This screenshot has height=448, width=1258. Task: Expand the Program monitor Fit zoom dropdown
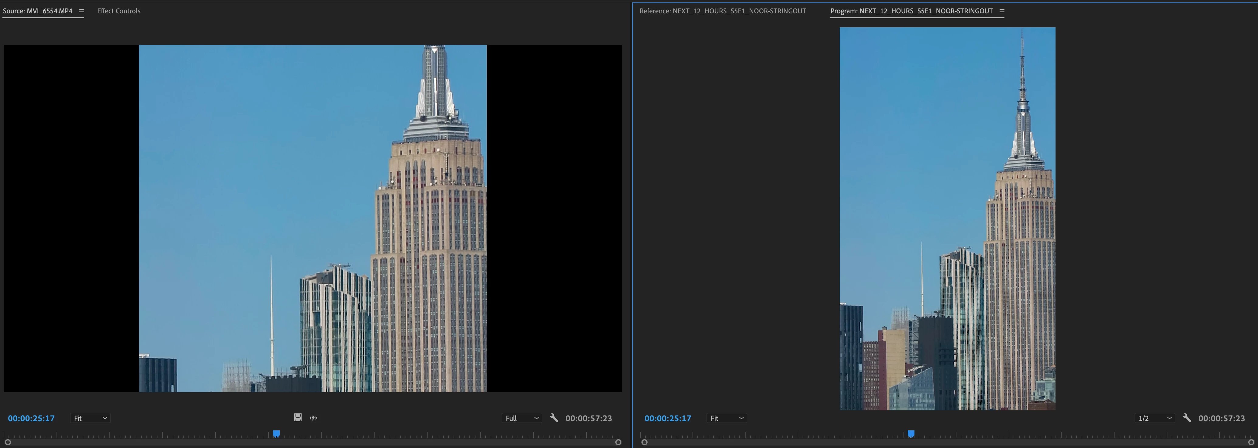pos(726,418)
